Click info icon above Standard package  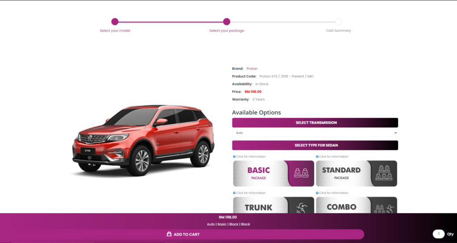tap(317, 157)
